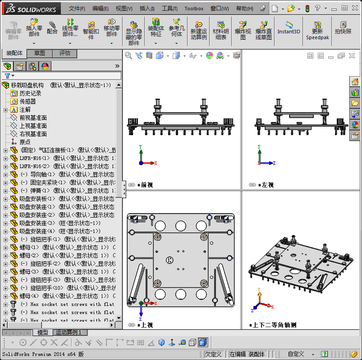This screenshot has width=362, height=360.
Task: Open dropdown arrow under 移动零部件
Action: (111, 43)
